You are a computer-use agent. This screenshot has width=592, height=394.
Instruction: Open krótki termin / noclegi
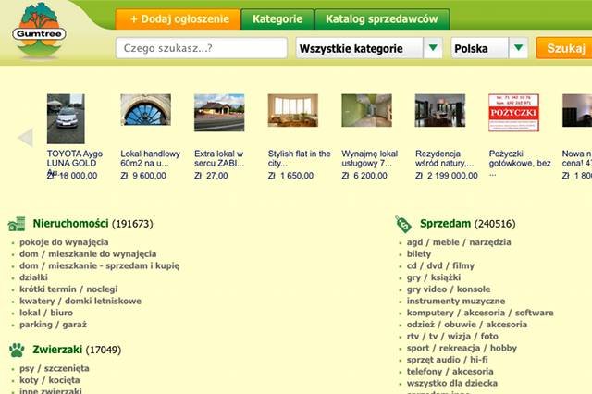pos(68,289)
